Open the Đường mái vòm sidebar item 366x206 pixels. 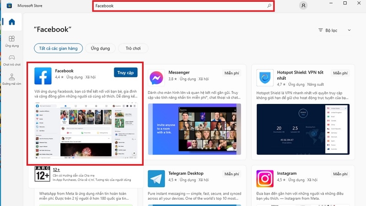(x=12, y=79)
